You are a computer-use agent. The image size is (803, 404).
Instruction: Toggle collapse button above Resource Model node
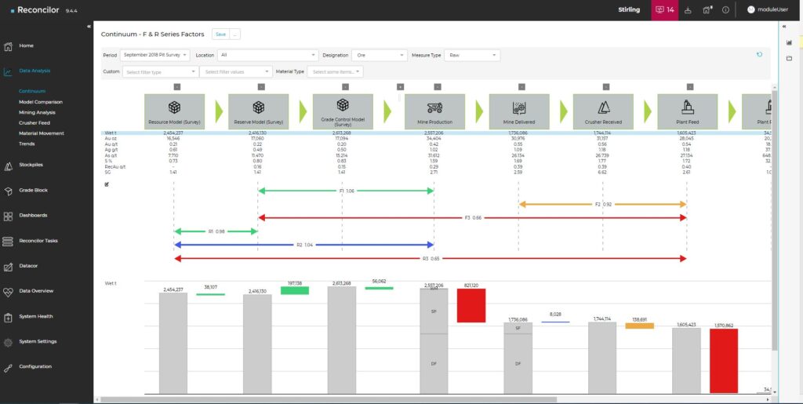[x=177, y=86]
